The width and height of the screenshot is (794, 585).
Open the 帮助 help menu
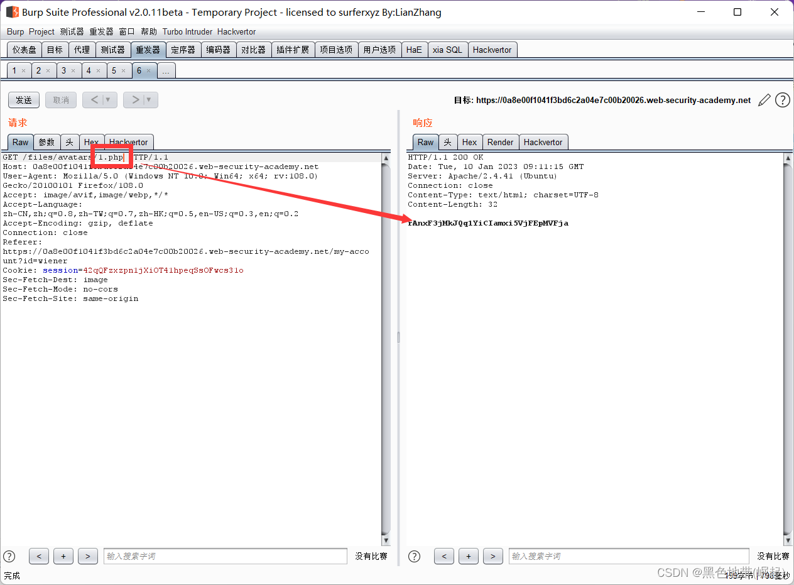coord(149,31)
